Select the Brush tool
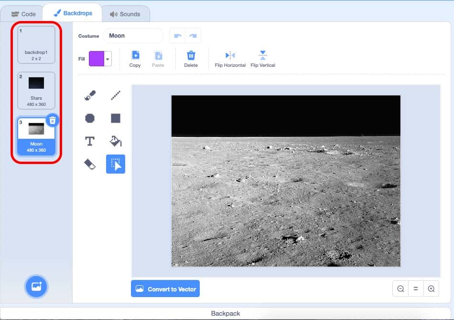Viewport: 454px width, 320px height. coord(90,95)
